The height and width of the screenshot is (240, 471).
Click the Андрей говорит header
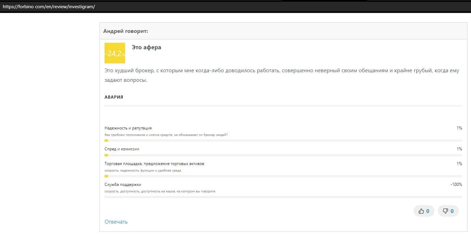click(x=125, y=31)
